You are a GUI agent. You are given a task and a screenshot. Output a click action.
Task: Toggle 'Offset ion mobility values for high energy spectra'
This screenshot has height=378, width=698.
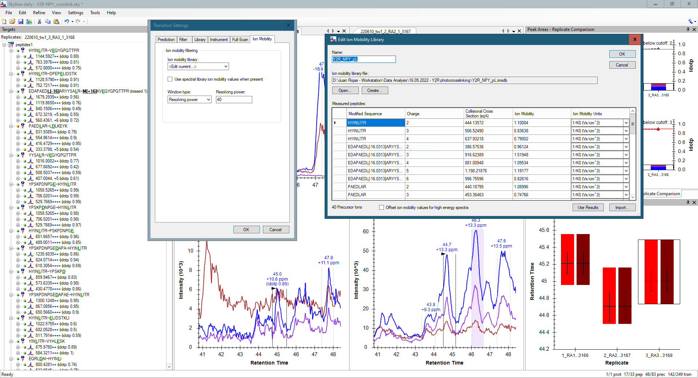click(x=381, y=208)
